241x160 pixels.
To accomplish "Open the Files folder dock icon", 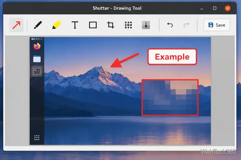I will [37, 59].
